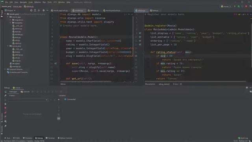This screenshot has height=142, width=252.
Task: Switch to the admin.py editor tab
Action: 141,11
